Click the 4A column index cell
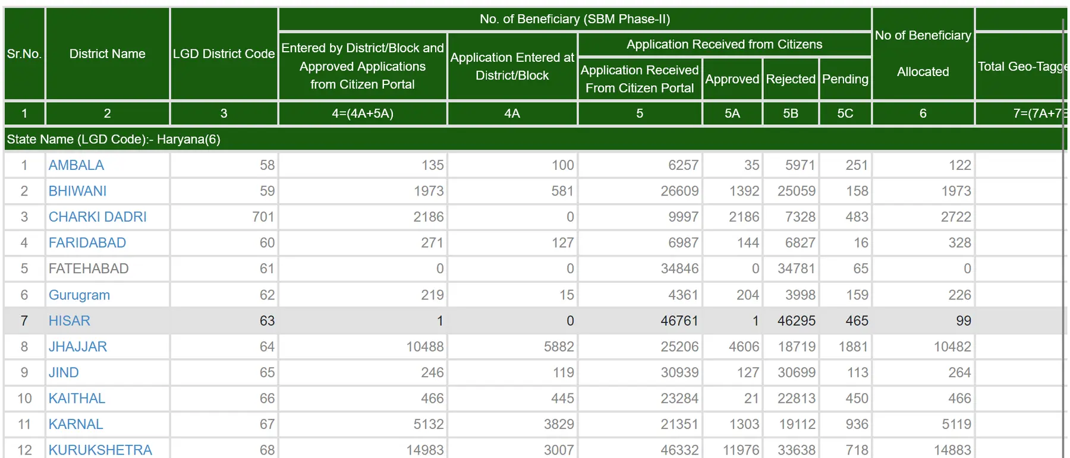 pos(512,113)
